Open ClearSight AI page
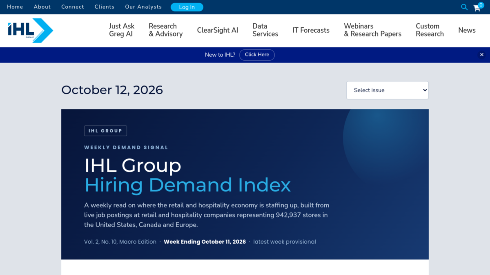 tap(218, 30)
